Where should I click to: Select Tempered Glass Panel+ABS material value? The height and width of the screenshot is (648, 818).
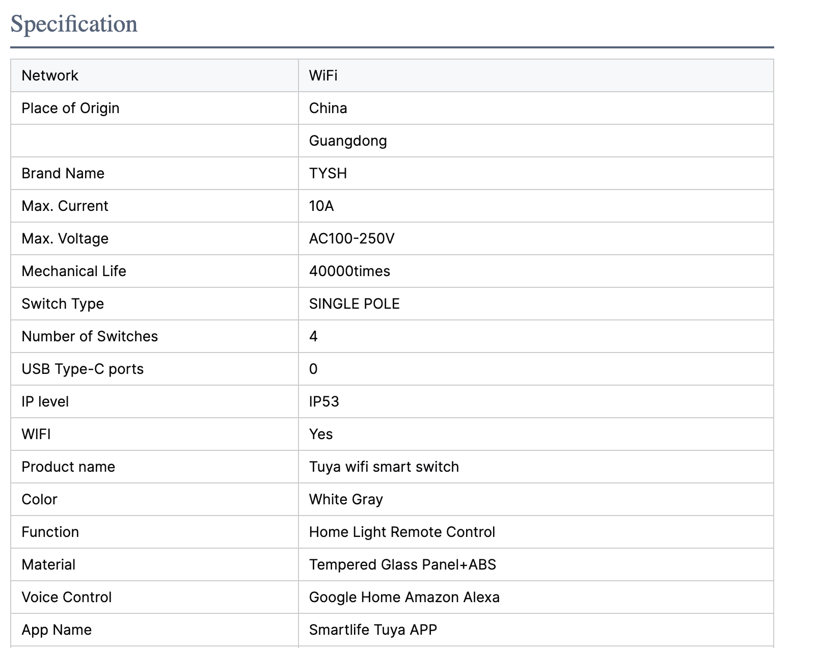coord(402,564)
